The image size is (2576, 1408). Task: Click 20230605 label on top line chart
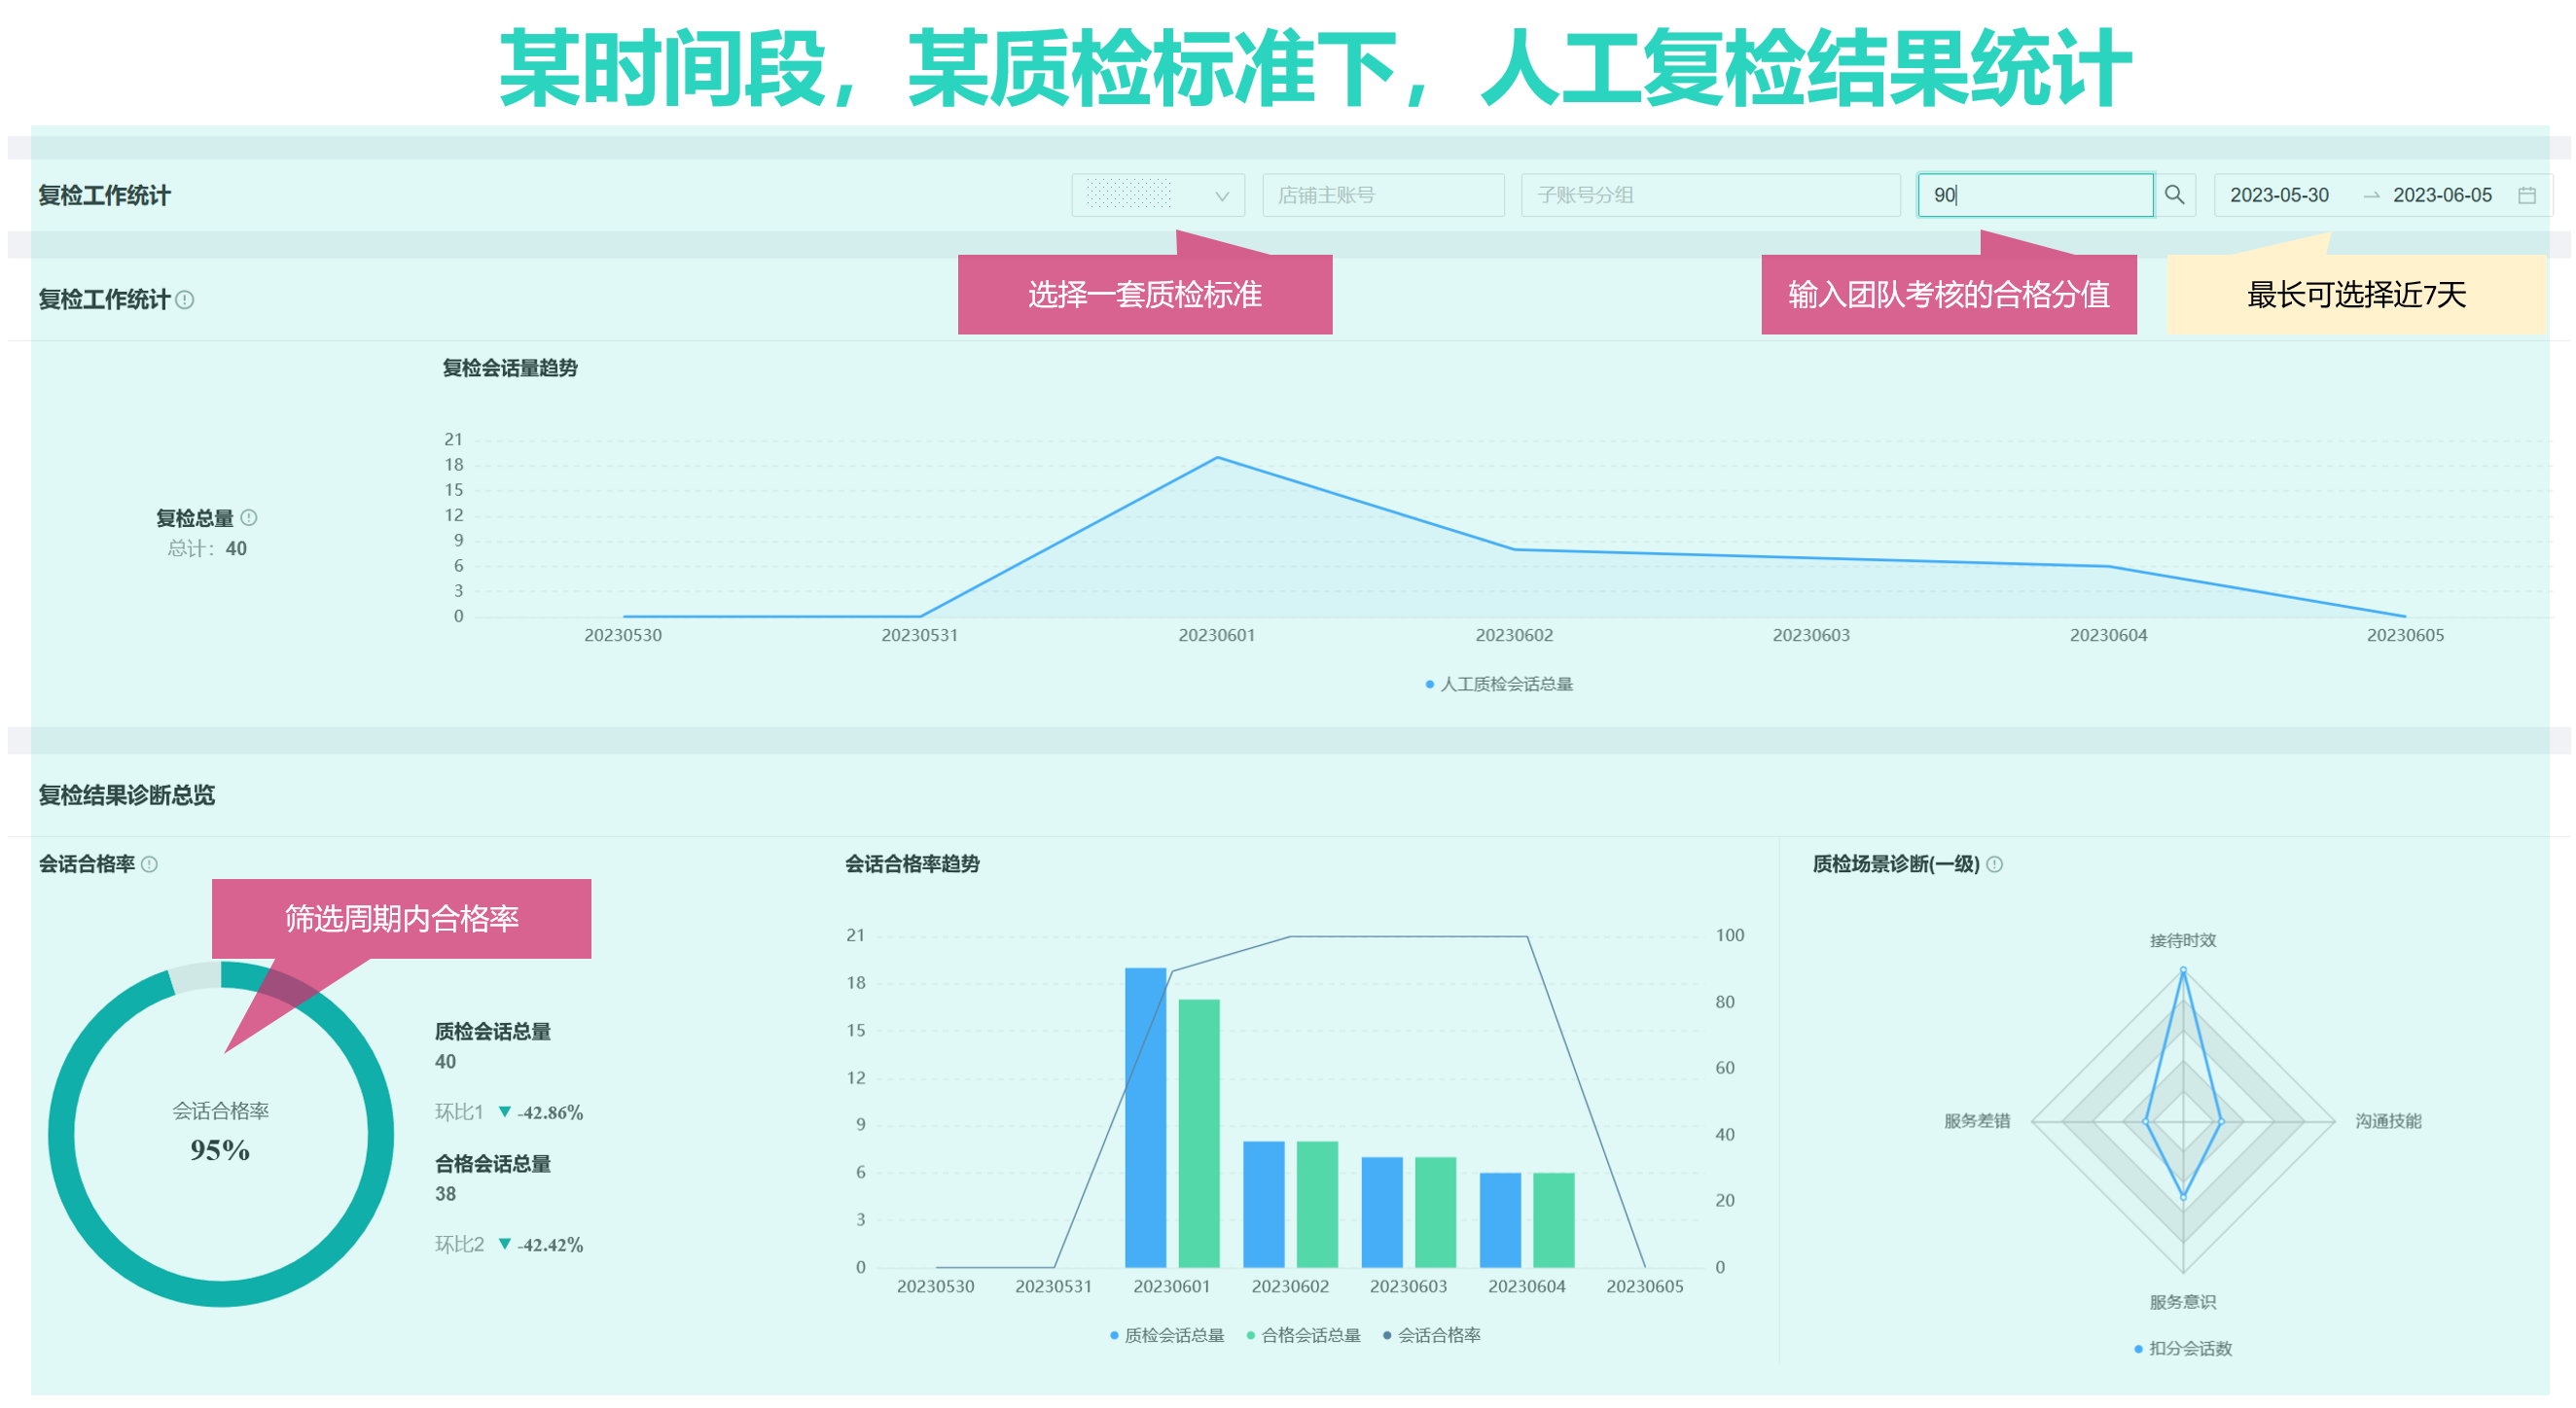[x=2405, y=636]
